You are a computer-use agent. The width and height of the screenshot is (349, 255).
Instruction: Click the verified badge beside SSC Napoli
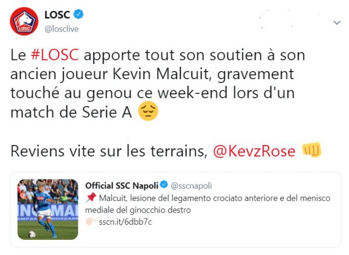pos(165,185)
